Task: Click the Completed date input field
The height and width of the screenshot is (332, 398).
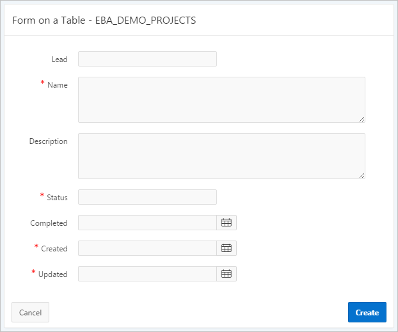Action: tap(147, 223)
